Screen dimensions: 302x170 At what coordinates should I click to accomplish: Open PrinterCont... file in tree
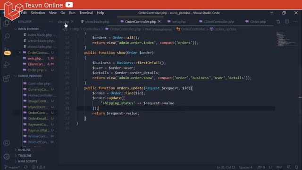(x=38, y=136)
